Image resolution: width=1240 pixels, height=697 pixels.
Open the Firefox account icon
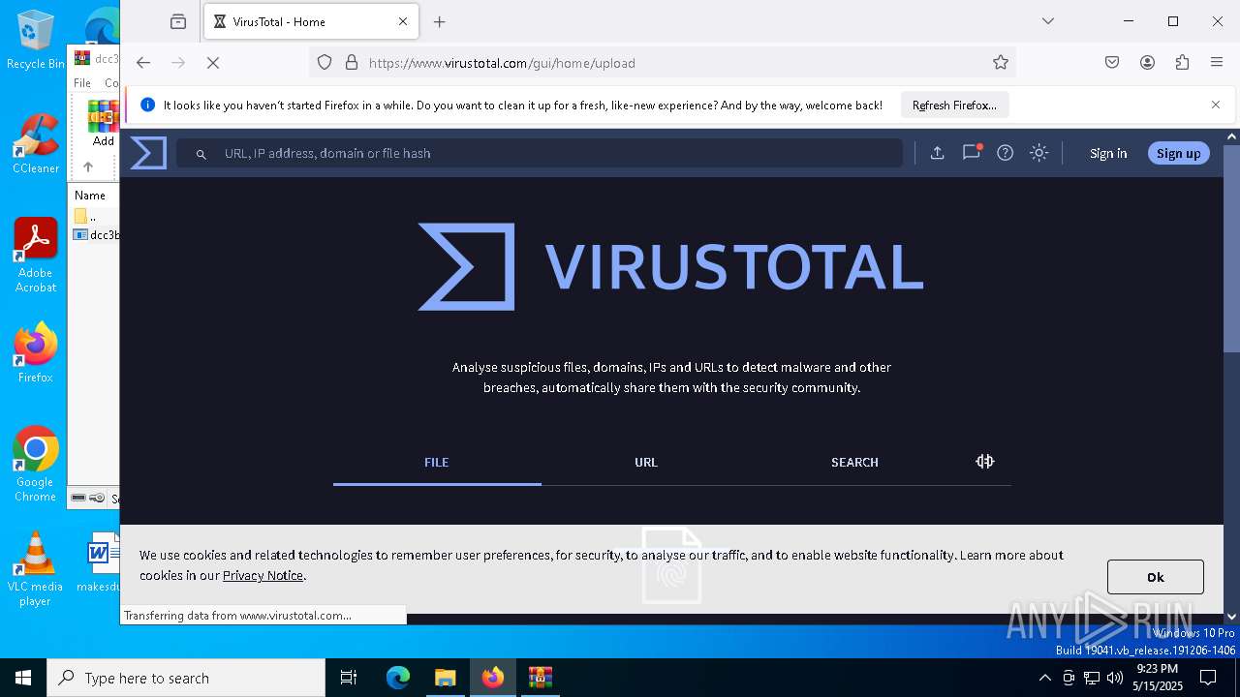[x=1147, y=63]
